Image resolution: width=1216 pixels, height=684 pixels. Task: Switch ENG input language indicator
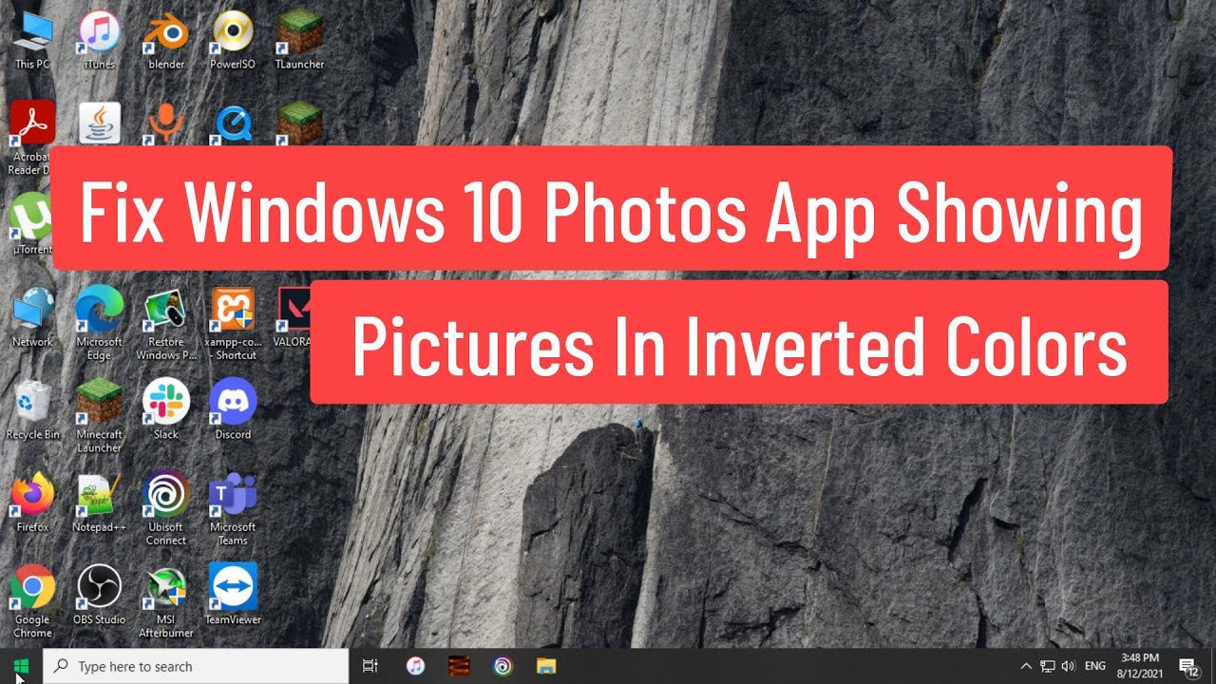pyautogui.click(x=1094, y=666)
